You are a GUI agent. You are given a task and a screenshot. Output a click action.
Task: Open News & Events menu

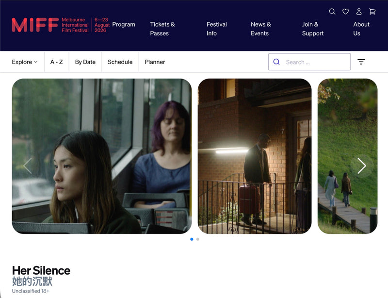pyautogui.click(x=260, y=29)
